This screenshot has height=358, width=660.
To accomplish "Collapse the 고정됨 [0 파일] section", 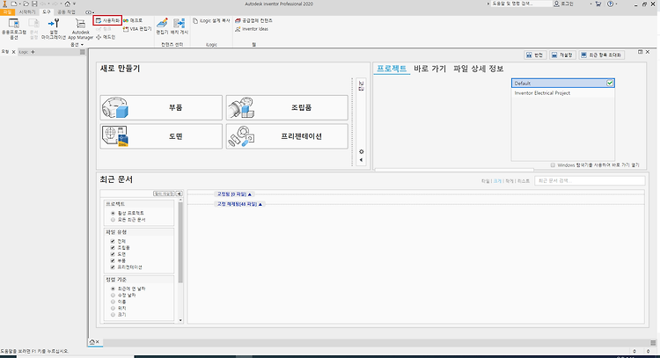I will tap(233, 194).
